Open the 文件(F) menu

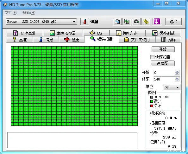[11, 13]
